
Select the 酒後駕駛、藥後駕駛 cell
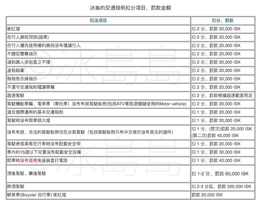coord(98,173)
